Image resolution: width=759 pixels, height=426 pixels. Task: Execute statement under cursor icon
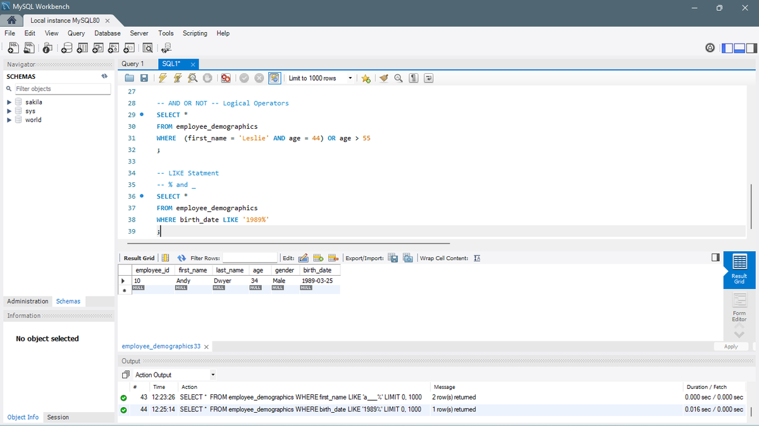(177, 78)
